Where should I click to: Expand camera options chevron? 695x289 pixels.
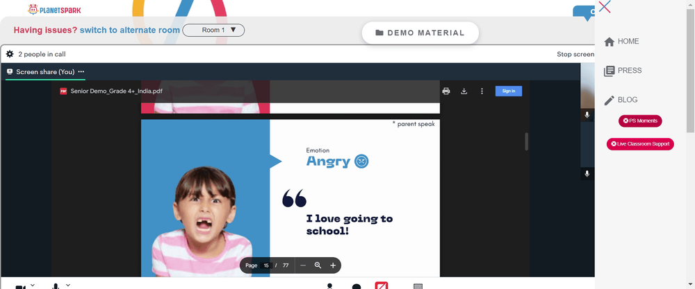pyautogui.click(x=33, y=285)
